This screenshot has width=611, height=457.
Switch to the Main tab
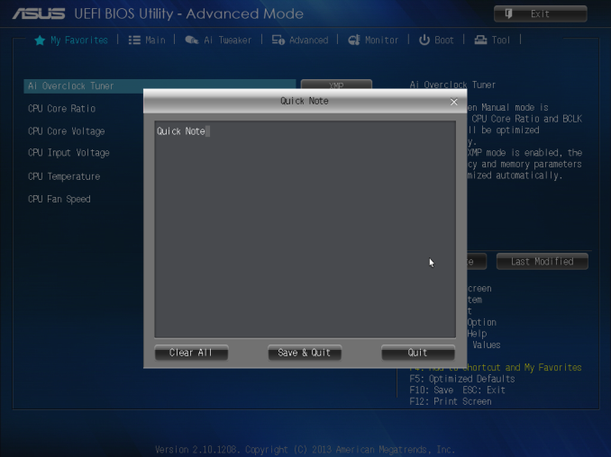click(147, 40)
